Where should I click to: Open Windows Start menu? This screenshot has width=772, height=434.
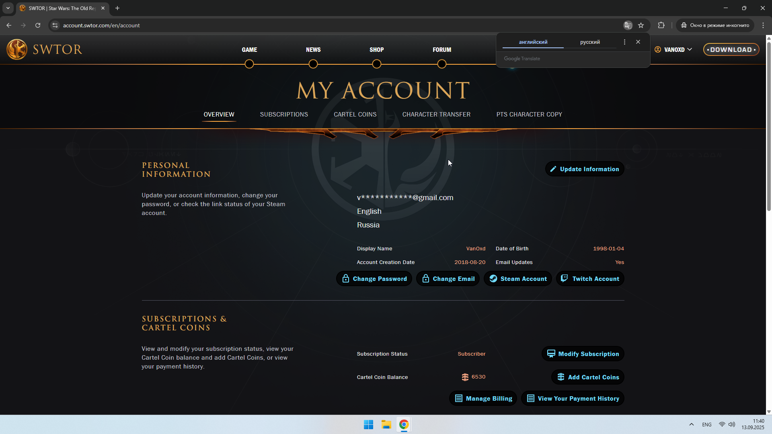click(x=368, y=425)
